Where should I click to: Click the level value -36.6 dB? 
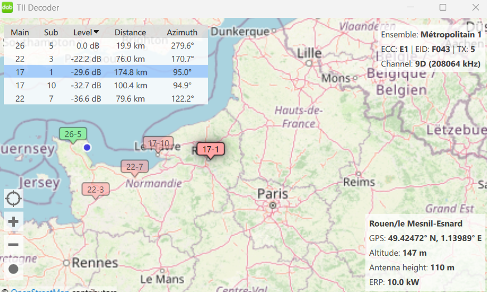point(86,99)
